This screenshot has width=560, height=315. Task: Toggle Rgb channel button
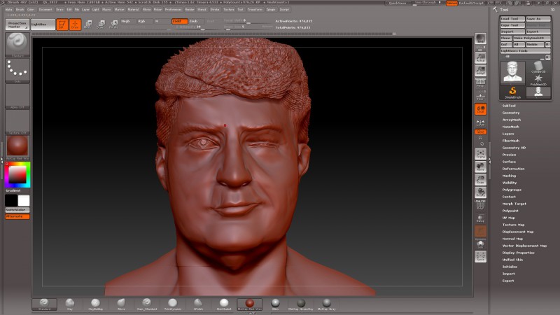pyautogui.click(x=144, y=21)
